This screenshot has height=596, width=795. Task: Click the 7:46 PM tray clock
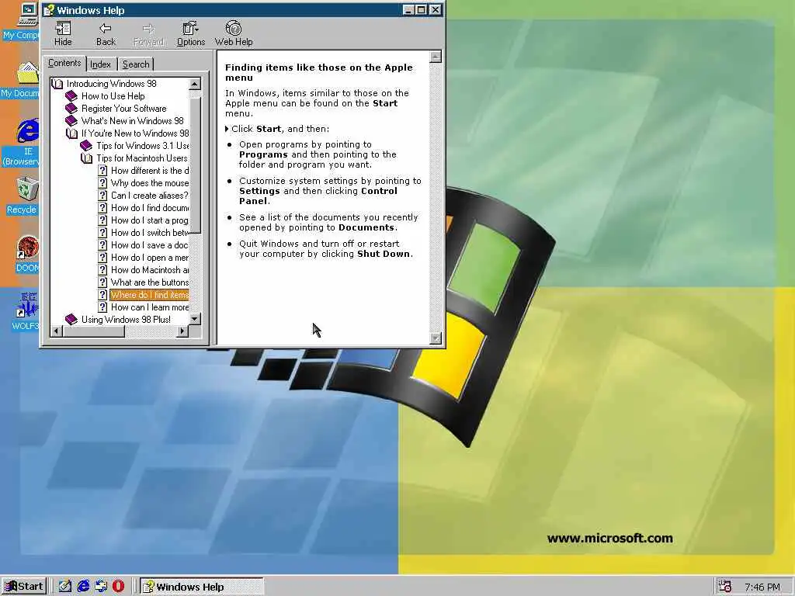762,587
